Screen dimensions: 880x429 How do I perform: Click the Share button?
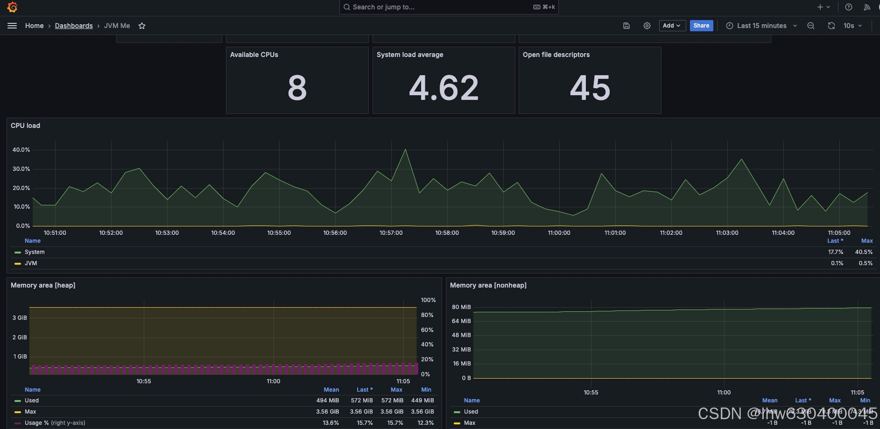click(x=701, y=26)
